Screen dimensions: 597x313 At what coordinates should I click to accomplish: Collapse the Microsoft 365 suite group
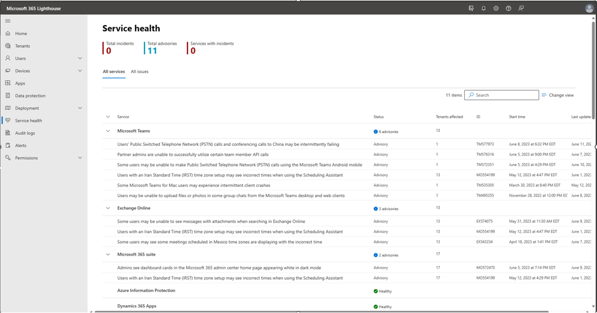(x=108, y=254)
